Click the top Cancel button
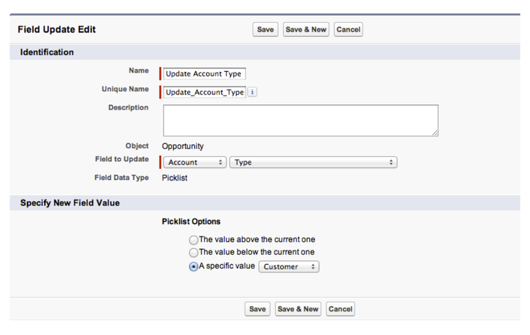This screenshot has height=335, width=530. 349,30
